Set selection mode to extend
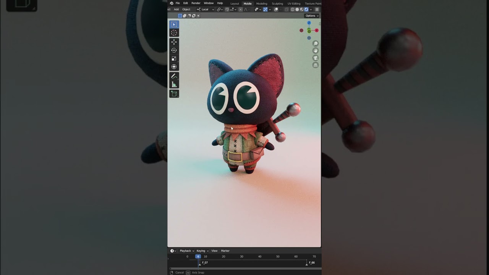 [185, 16]
